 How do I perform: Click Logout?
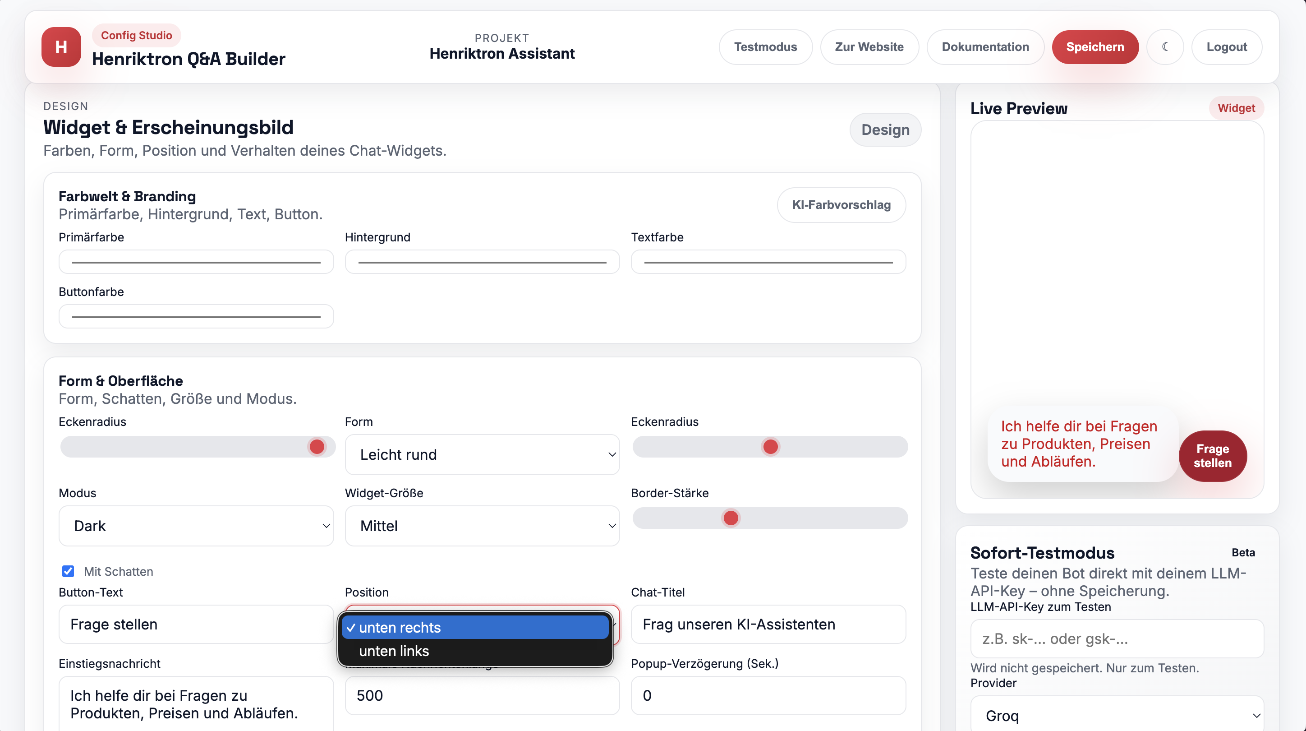point(1227,46)
